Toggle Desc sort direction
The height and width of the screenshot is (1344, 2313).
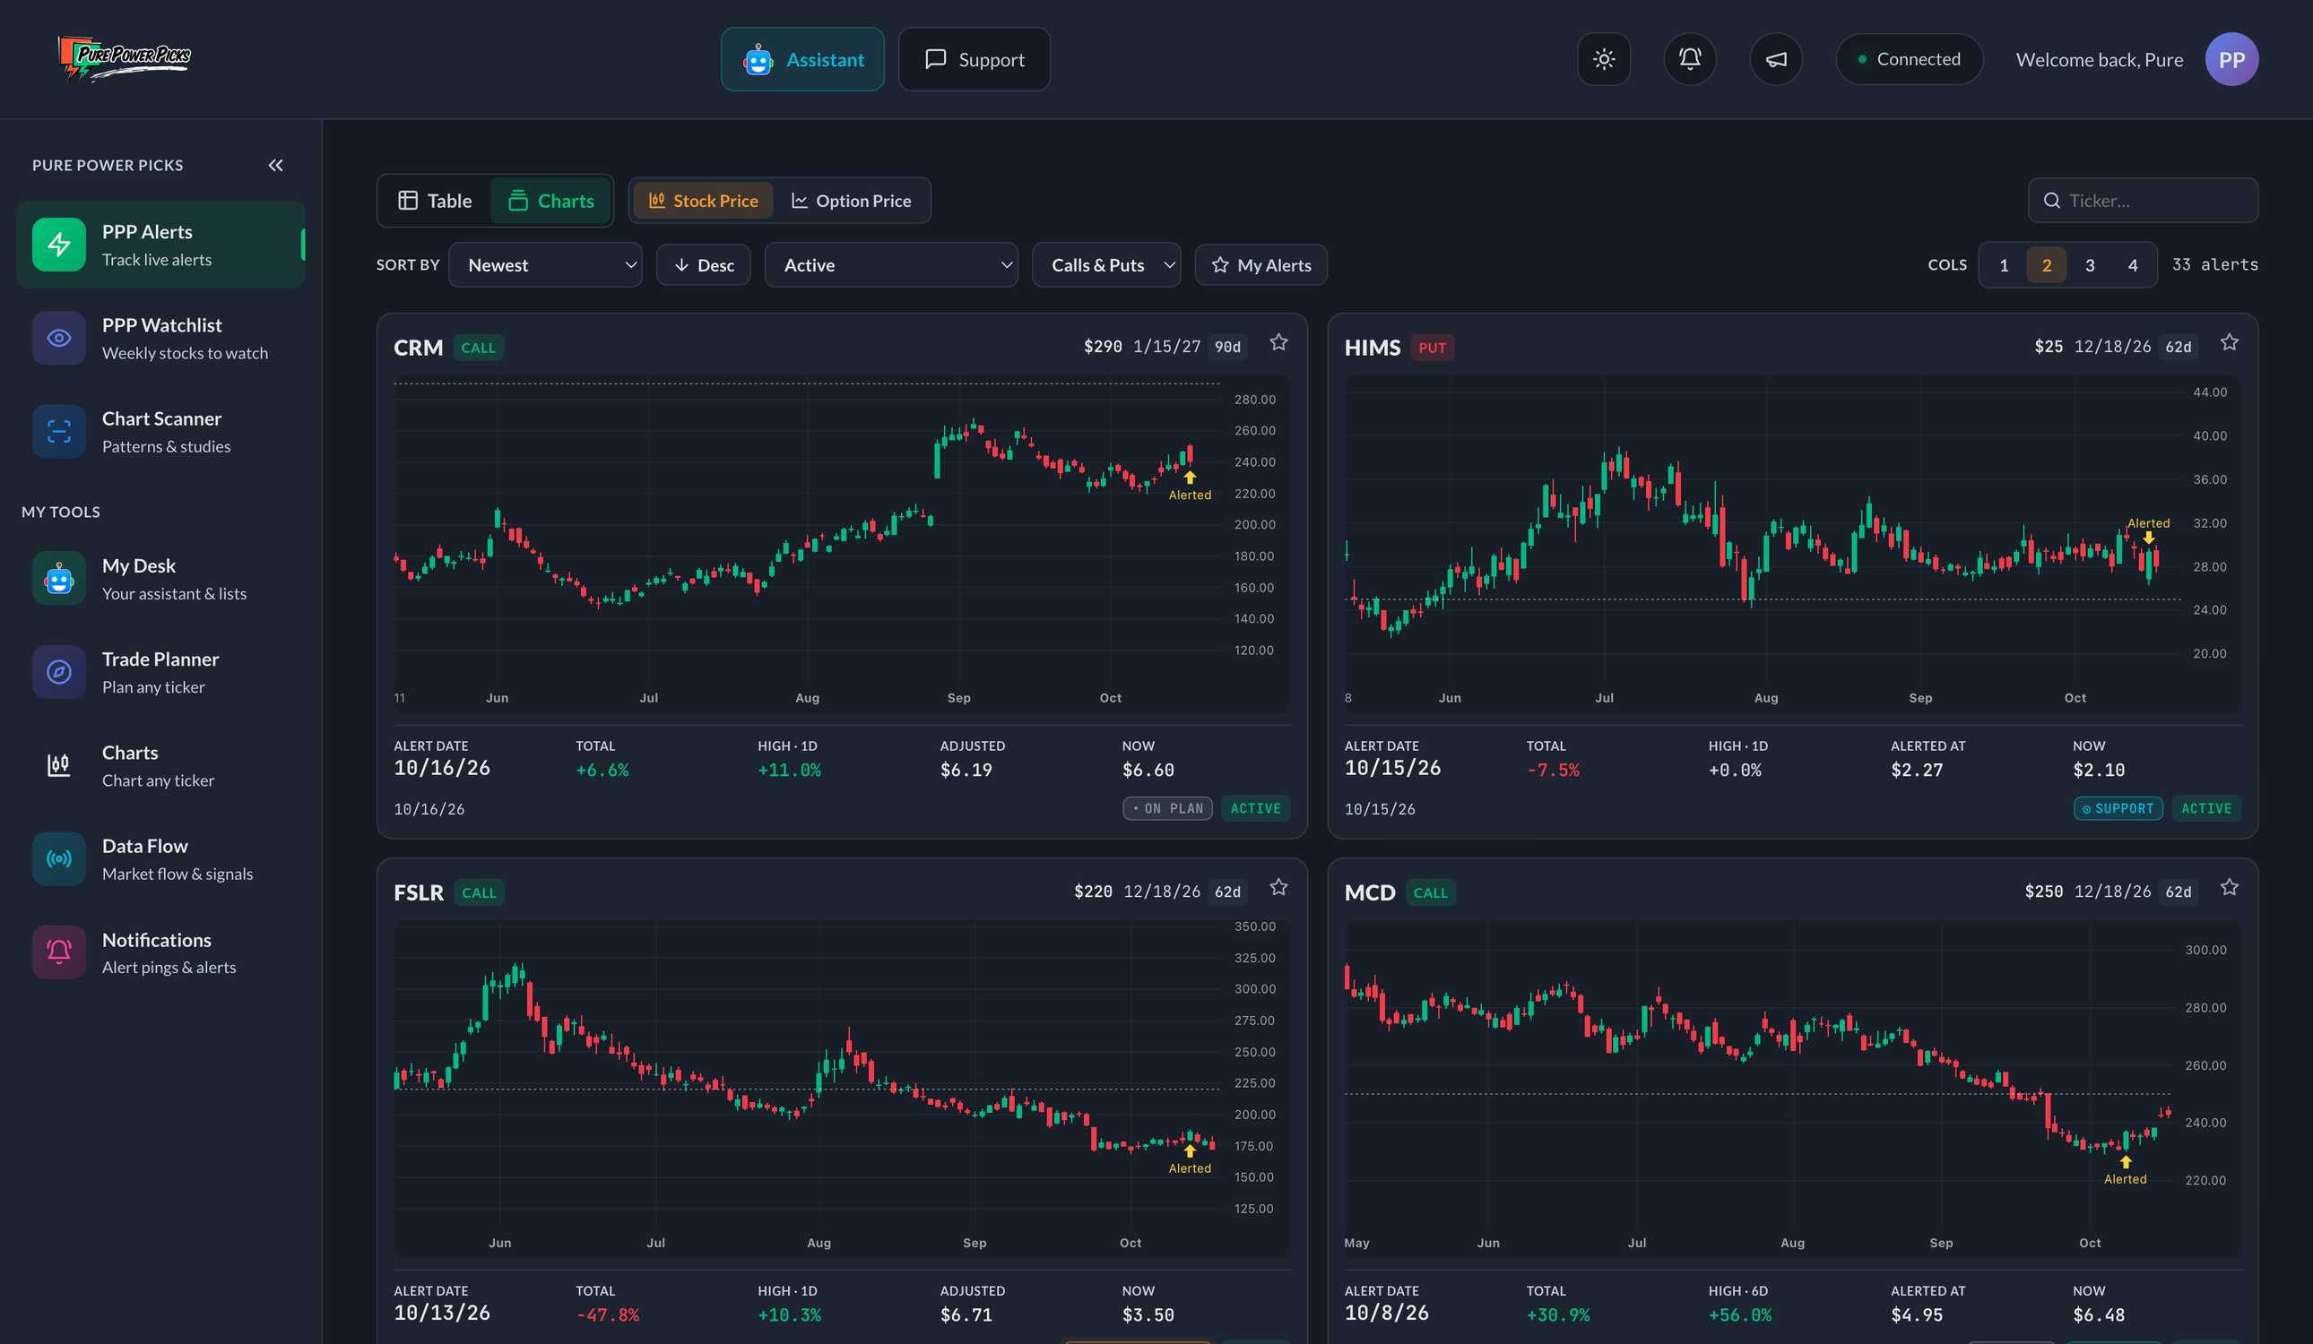tap(704, 265)
